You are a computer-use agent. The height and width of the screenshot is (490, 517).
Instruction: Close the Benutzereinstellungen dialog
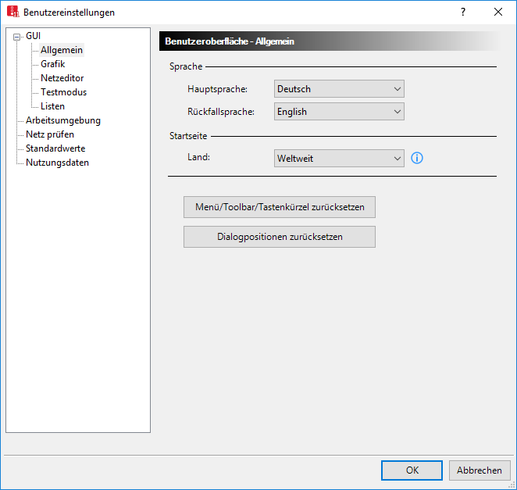[498, 12]
